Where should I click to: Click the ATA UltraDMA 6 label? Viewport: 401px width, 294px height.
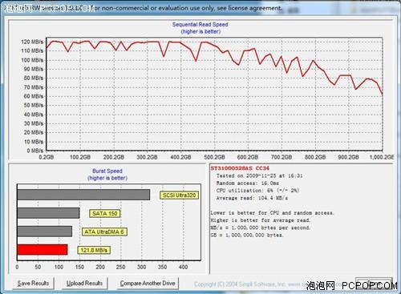click(x=104, y=232)
